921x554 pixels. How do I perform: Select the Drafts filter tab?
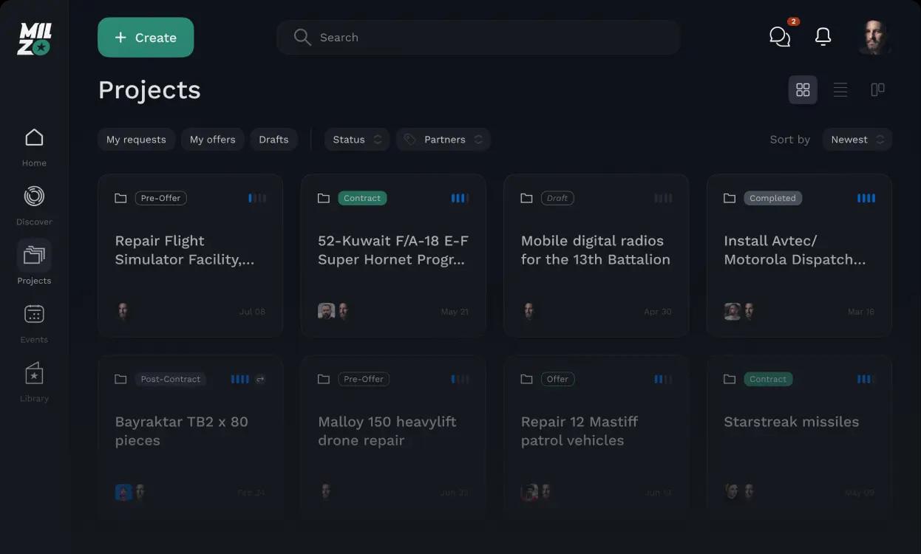[273, 140]
